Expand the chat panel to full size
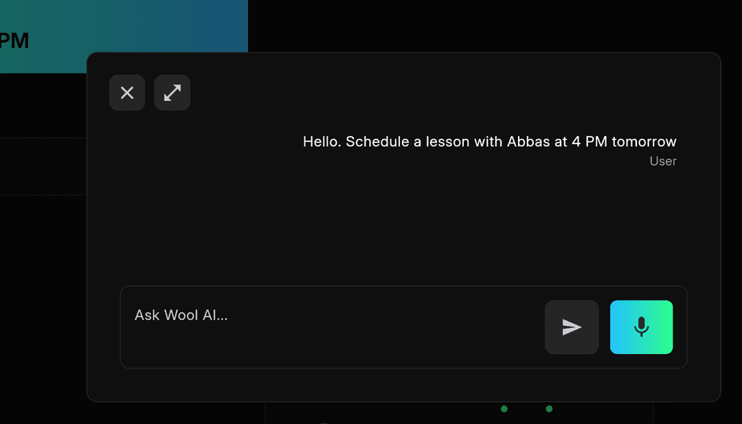742x424 pixels. [x=172, y=93]
